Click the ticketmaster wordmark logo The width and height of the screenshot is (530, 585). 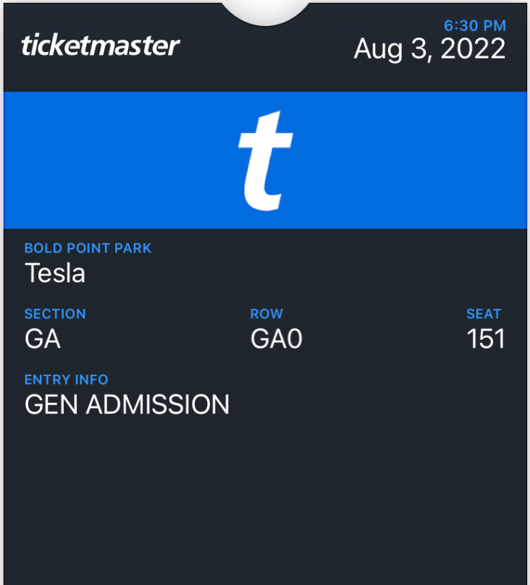tap(100, 46)
